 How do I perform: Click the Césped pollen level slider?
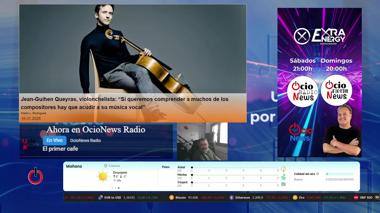point(235,182)
